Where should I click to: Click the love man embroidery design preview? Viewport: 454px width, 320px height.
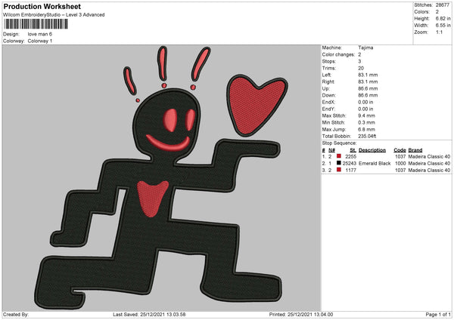click(162, 178)
